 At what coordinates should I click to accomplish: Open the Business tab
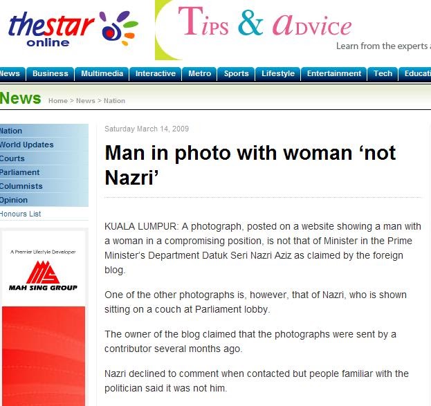[51, 74]
